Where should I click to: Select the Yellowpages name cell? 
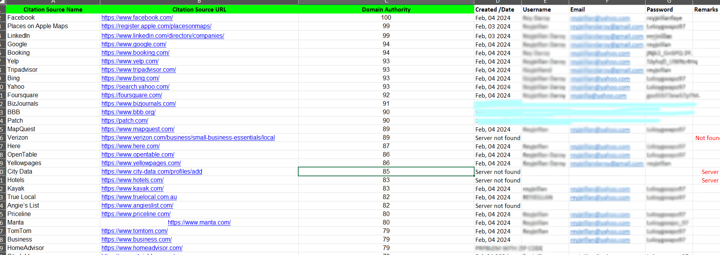pos(53,163)
